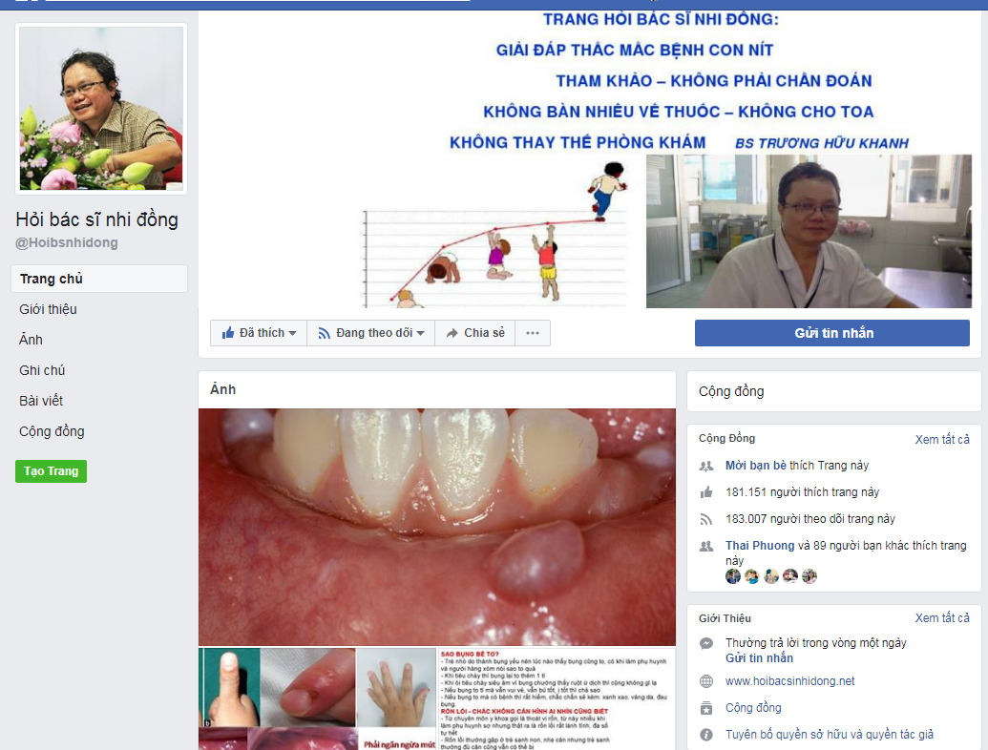Expand the Đang theo dõi dropdown arrow
The height and width of the screenshot is (750, 988).
click(x=420, y=334)
